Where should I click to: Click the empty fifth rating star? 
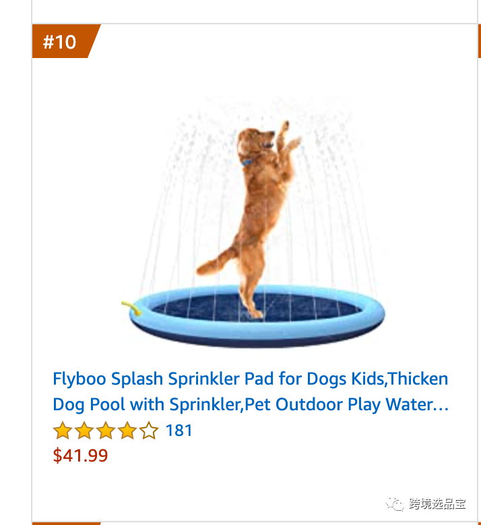(x=149, y=431)
